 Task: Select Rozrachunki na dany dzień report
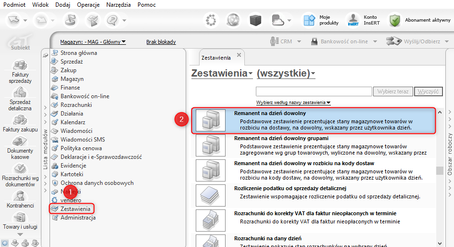coord(314,241)
